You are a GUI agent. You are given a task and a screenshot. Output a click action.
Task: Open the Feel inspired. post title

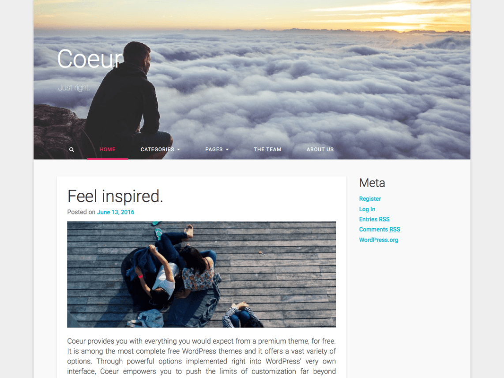click(115, 196)
